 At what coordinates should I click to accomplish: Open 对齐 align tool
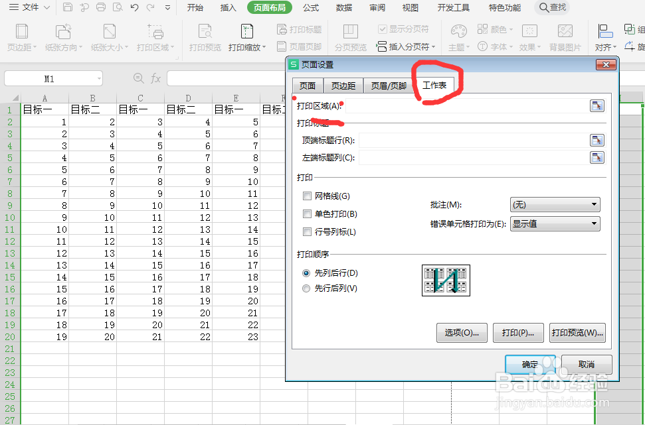[x=606, y=37]
